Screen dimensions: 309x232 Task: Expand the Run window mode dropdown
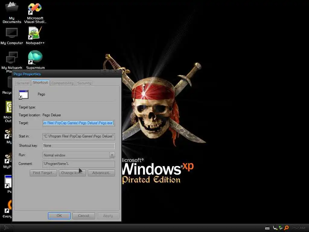pyautogui.click(x=112, y=155)
